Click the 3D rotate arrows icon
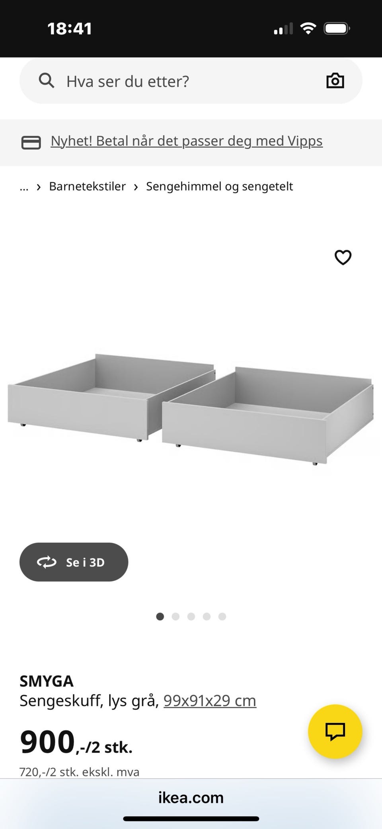Image resolution: width=382 pixels, height=829 pixels. [47, 562]
